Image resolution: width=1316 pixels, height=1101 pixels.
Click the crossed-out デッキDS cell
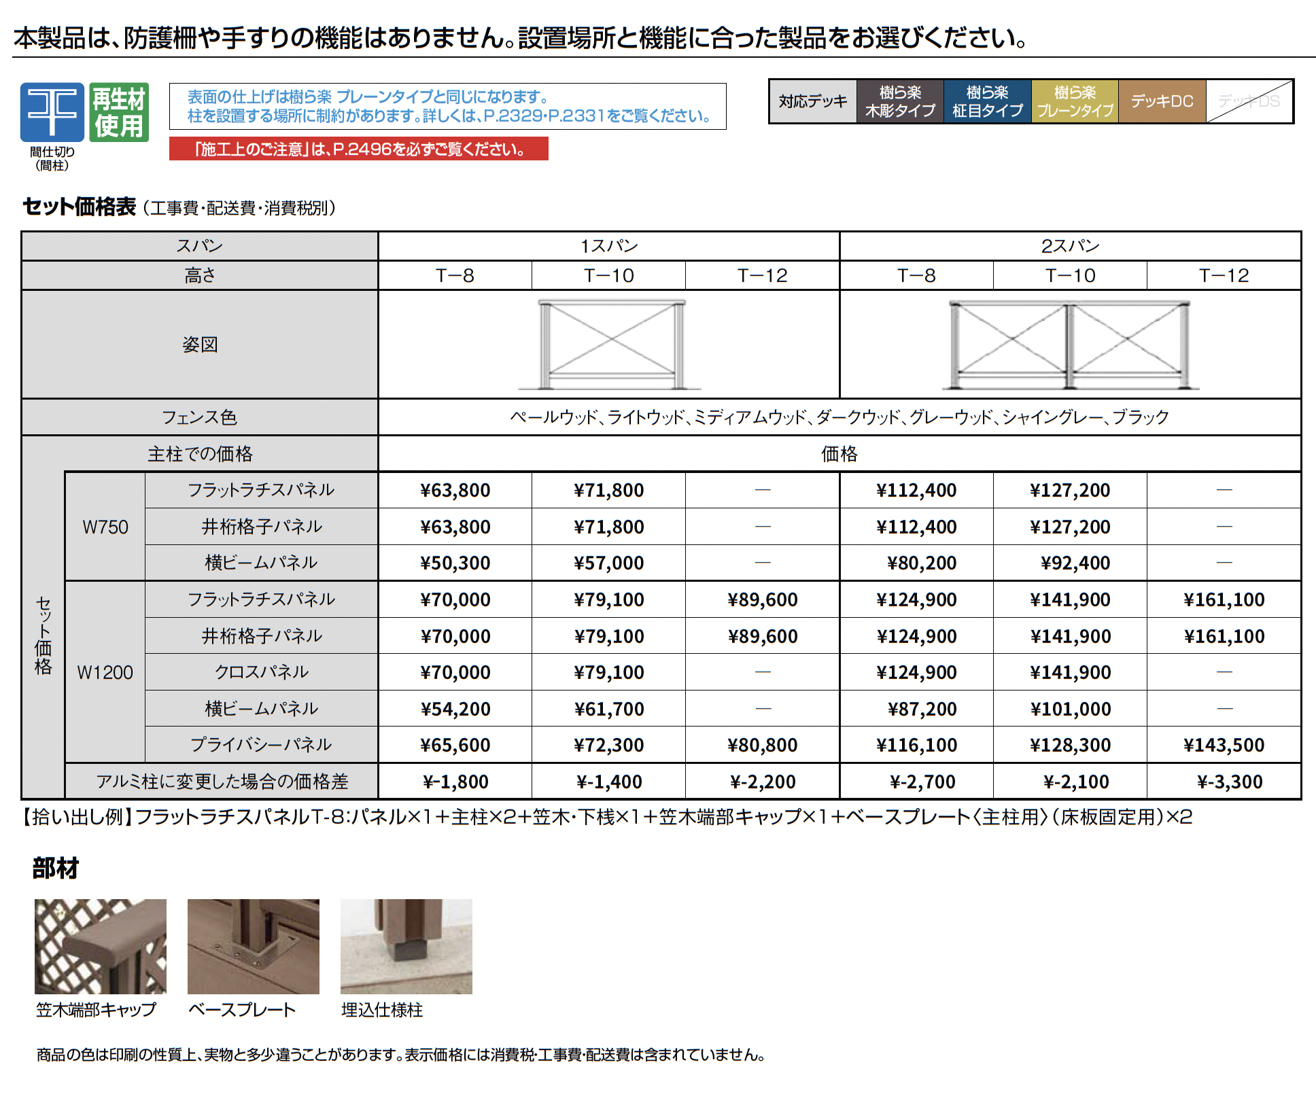pyautogui.click(x=1249, y=101)
